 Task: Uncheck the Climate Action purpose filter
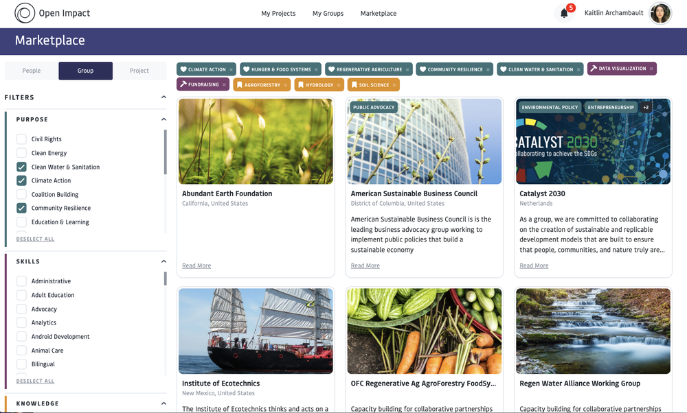point(21,180)
